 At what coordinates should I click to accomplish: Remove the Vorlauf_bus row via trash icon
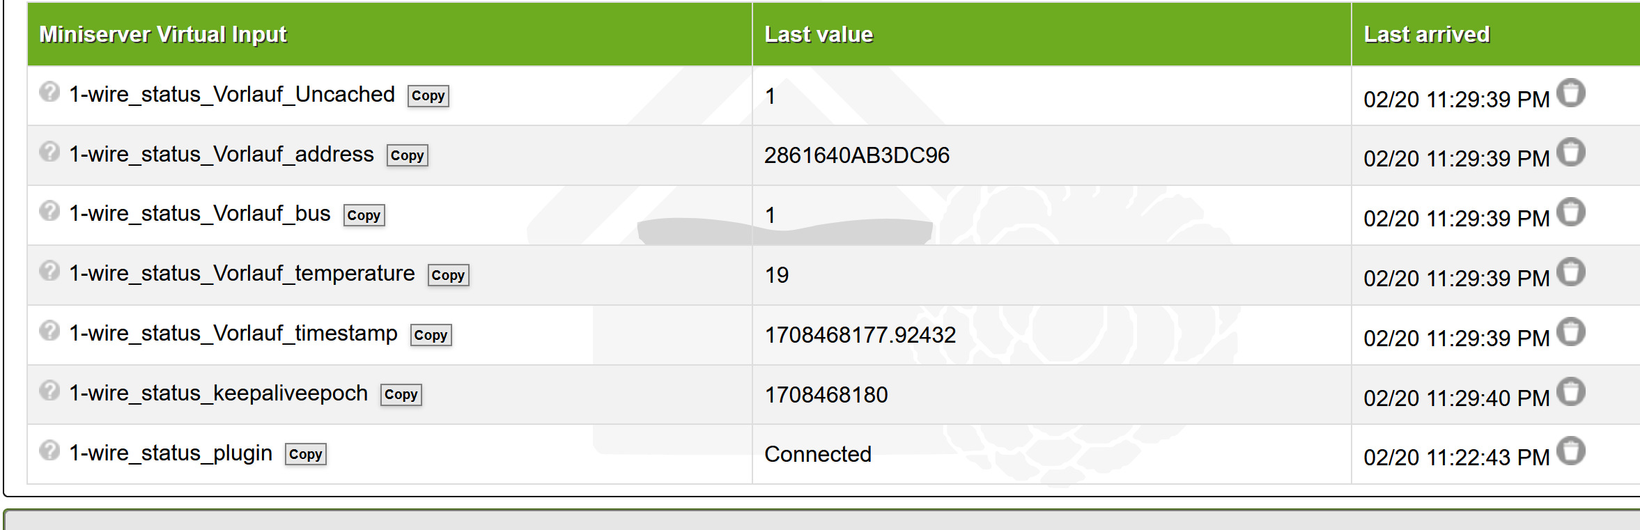pos(1571,212)
